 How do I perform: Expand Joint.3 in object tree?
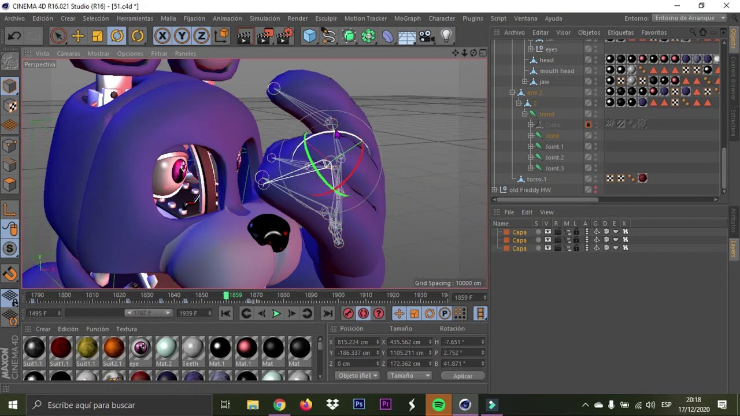pyautogui.click(x=531, y=168)
